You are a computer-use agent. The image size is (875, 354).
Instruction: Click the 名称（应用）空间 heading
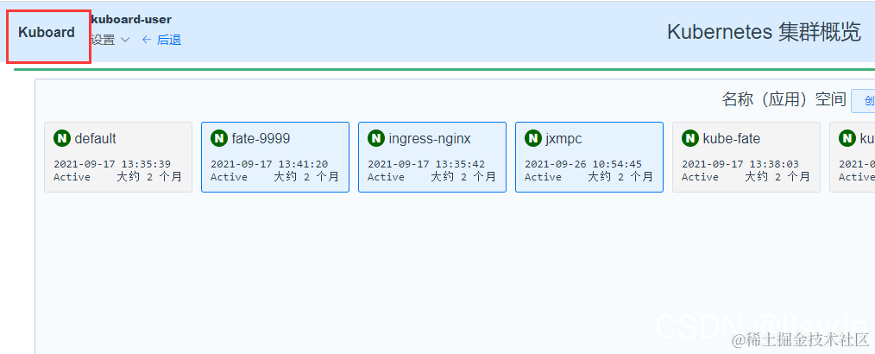click(784, 99)
